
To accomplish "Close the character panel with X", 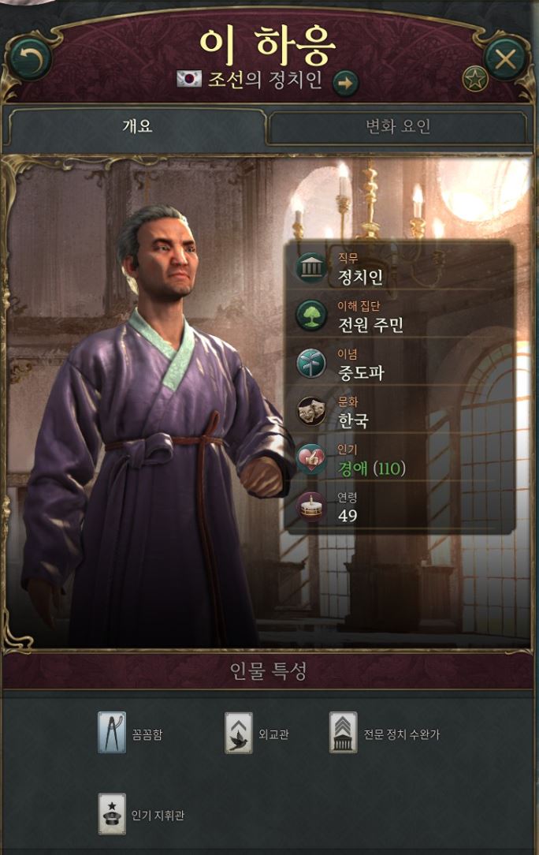I will click(x=505, y=59).
